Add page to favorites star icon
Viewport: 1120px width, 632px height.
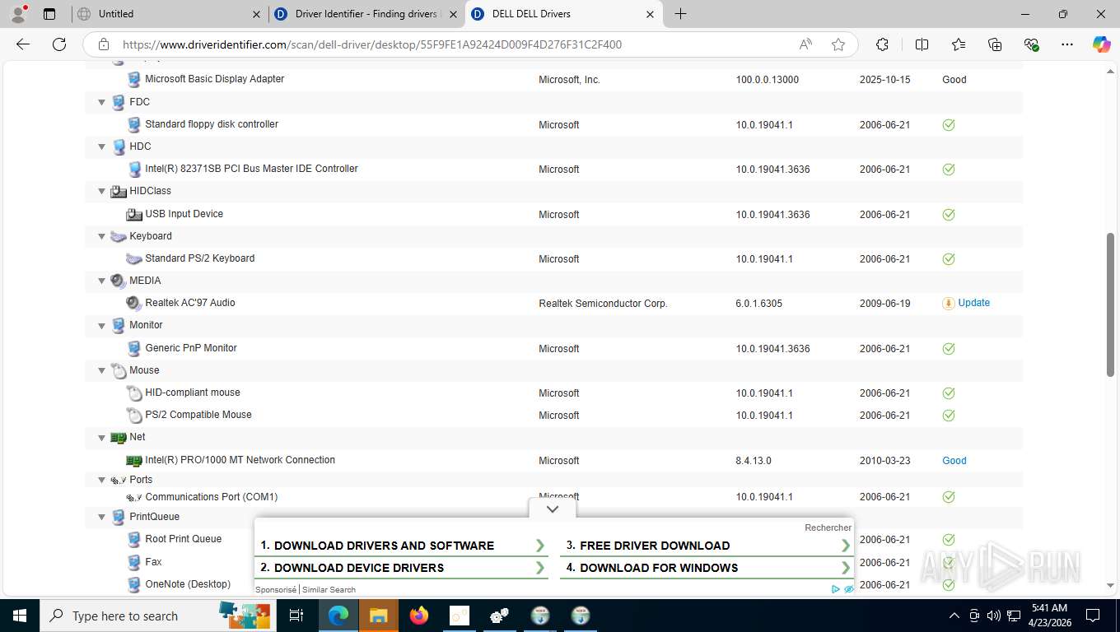tap(838, 44)
